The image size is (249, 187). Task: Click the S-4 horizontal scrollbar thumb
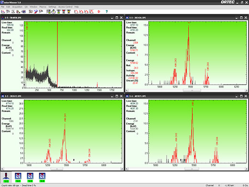point(192,169)
